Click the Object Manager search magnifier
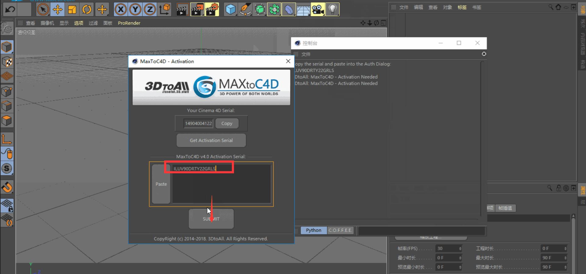This screenshot has height=274, width=586. 551,7
